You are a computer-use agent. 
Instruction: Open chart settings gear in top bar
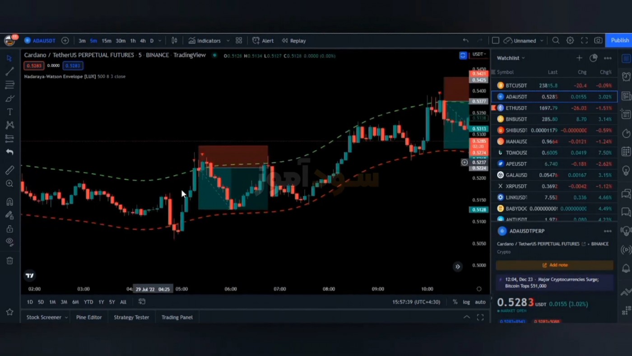tap(570, 41)
